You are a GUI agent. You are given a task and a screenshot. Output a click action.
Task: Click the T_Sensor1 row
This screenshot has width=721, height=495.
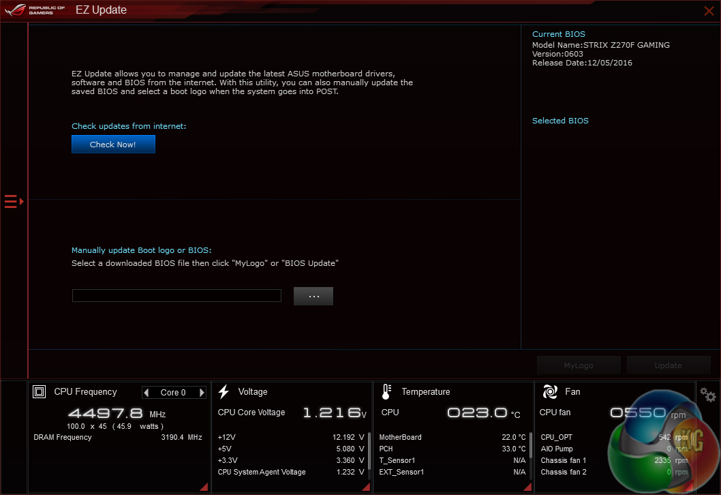tap(452, 460)
